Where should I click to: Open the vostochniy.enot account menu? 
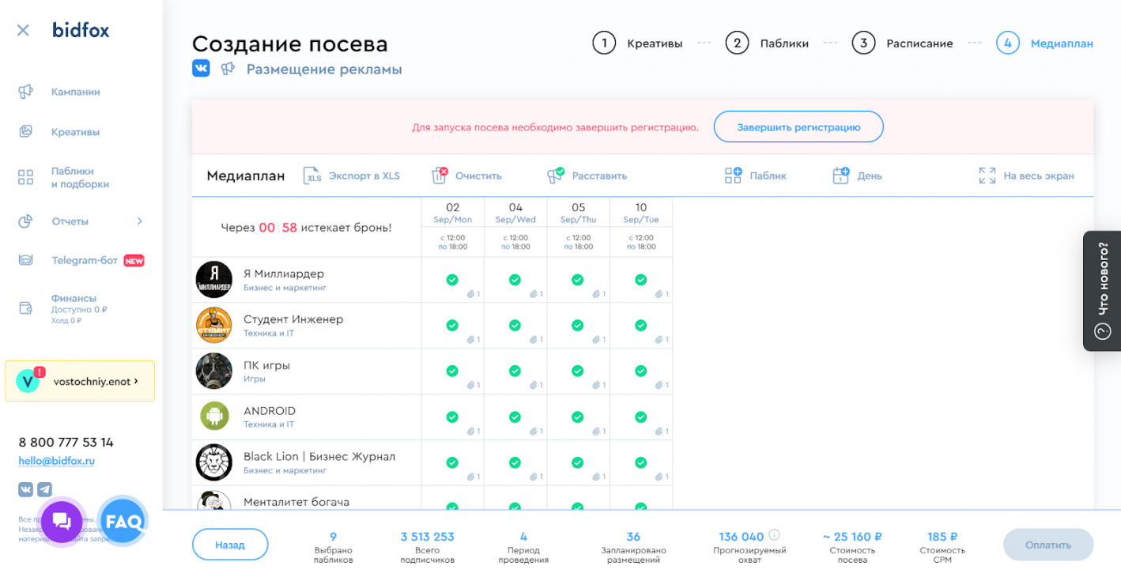click(x=80, y=381)
